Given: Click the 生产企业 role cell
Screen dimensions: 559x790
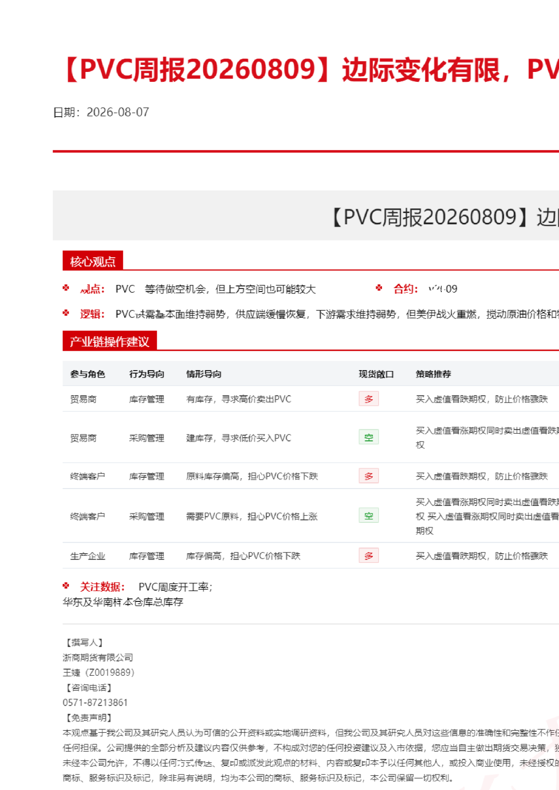Looking at the screenshot, I should click(x=88, y=556).
